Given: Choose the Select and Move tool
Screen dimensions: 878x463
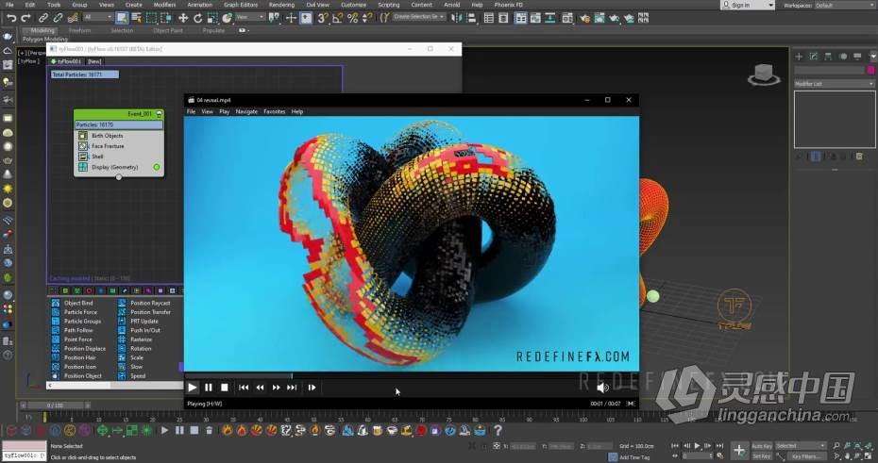Looking at the screenshot, I should tap(183, 18).
